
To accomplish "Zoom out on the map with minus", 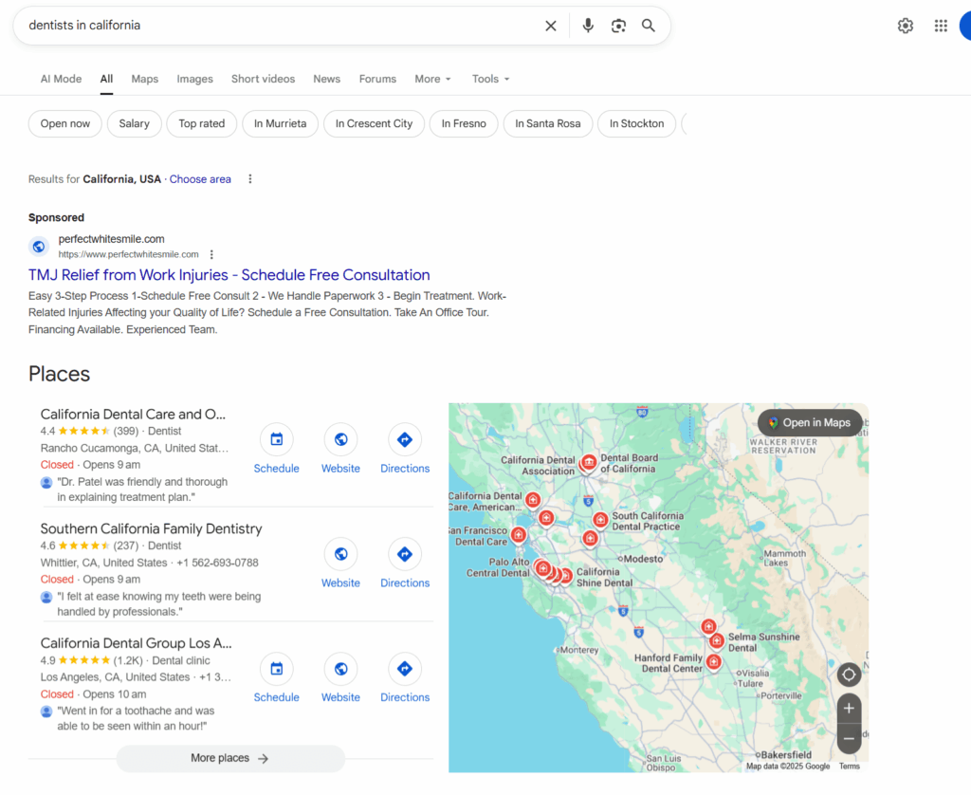I will (x=849, y=739).
